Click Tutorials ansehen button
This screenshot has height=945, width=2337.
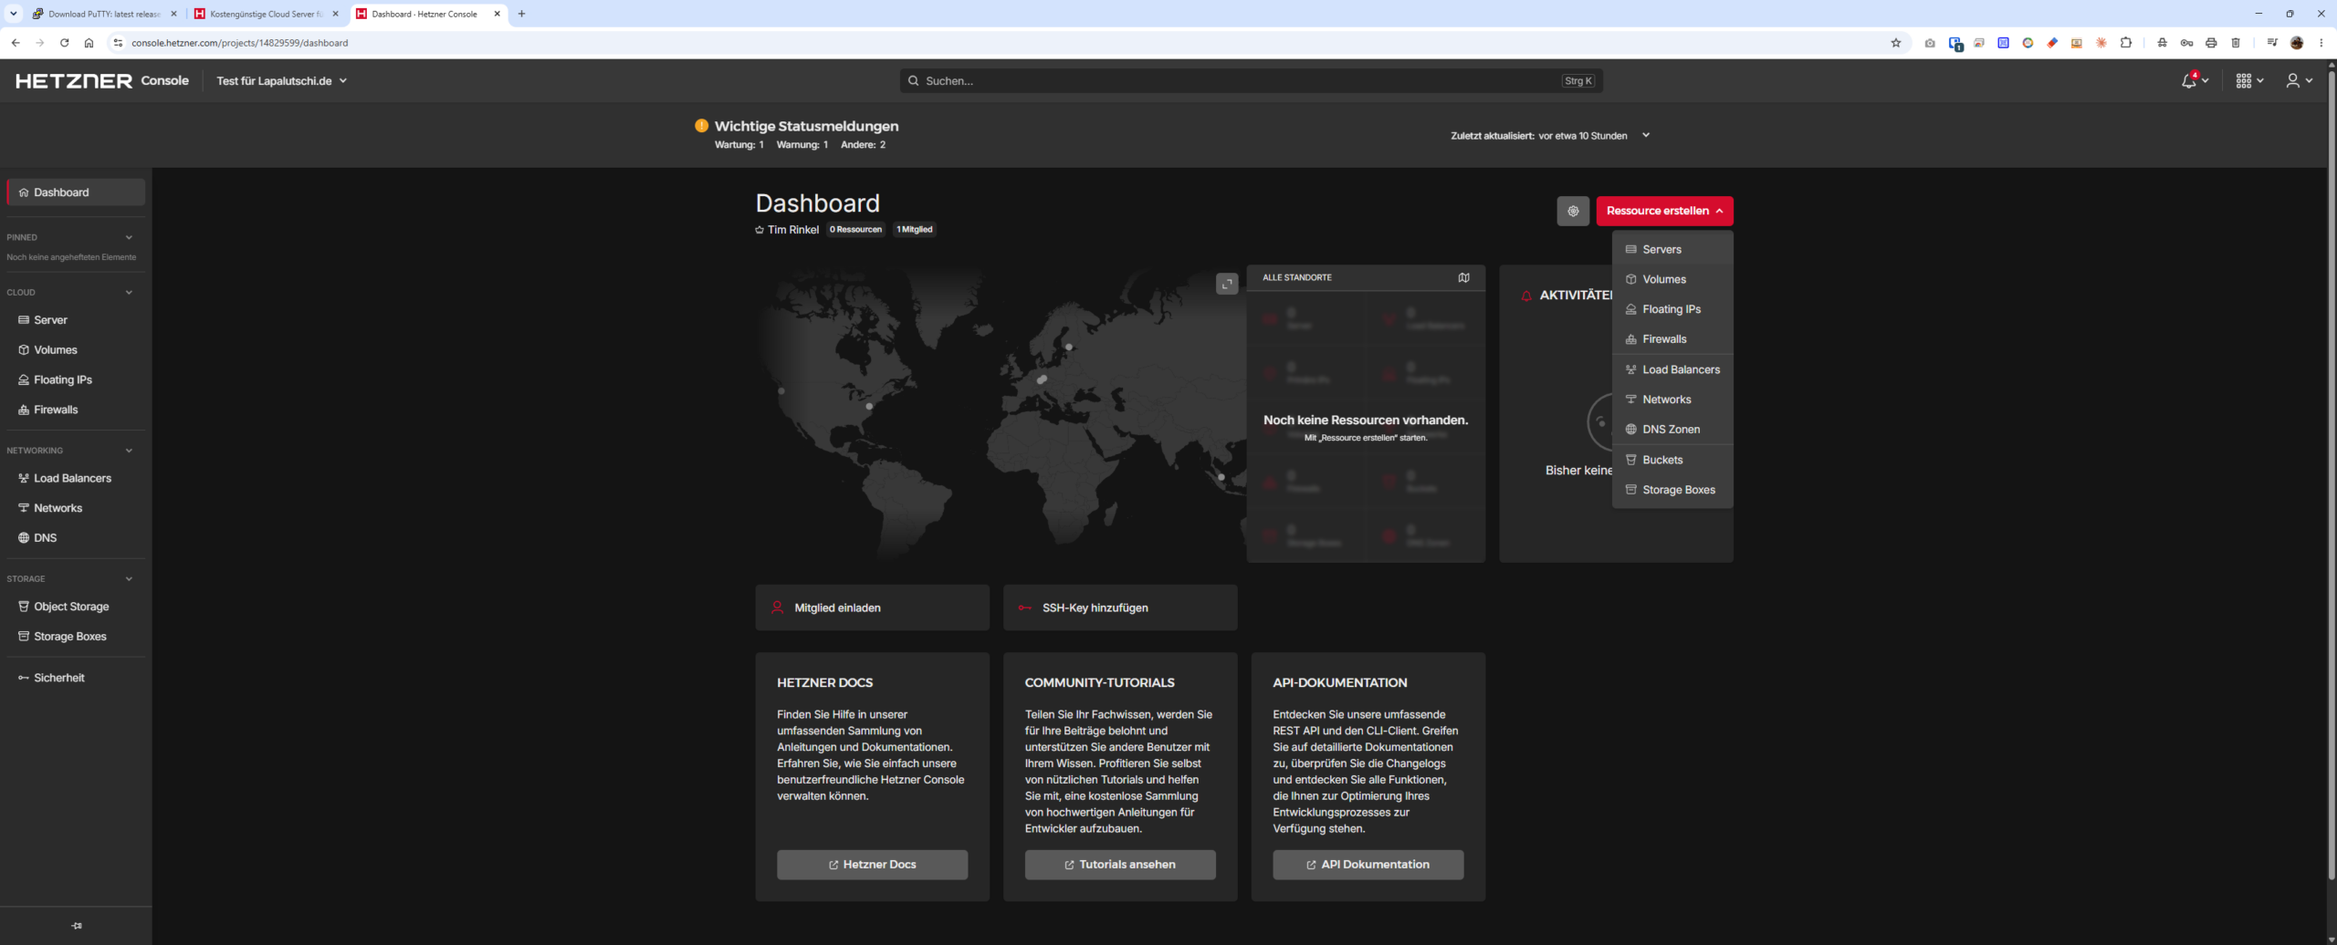[x=1120, y=865]
